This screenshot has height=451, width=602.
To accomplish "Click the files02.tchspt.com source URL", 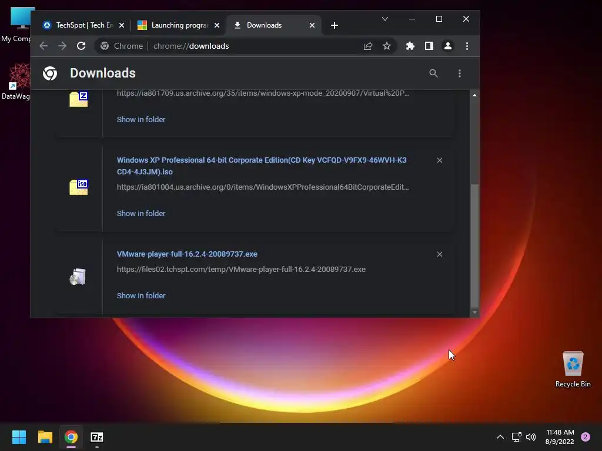I will point(241,269).
